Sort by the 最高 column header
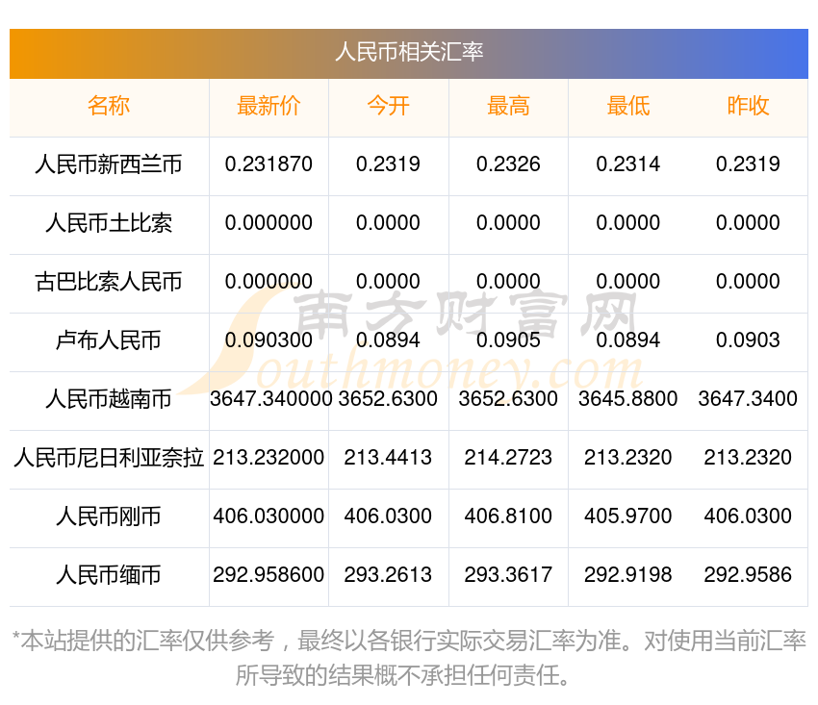Image resolution: width=818 pixels, height=705 pixels. [508, 107]
